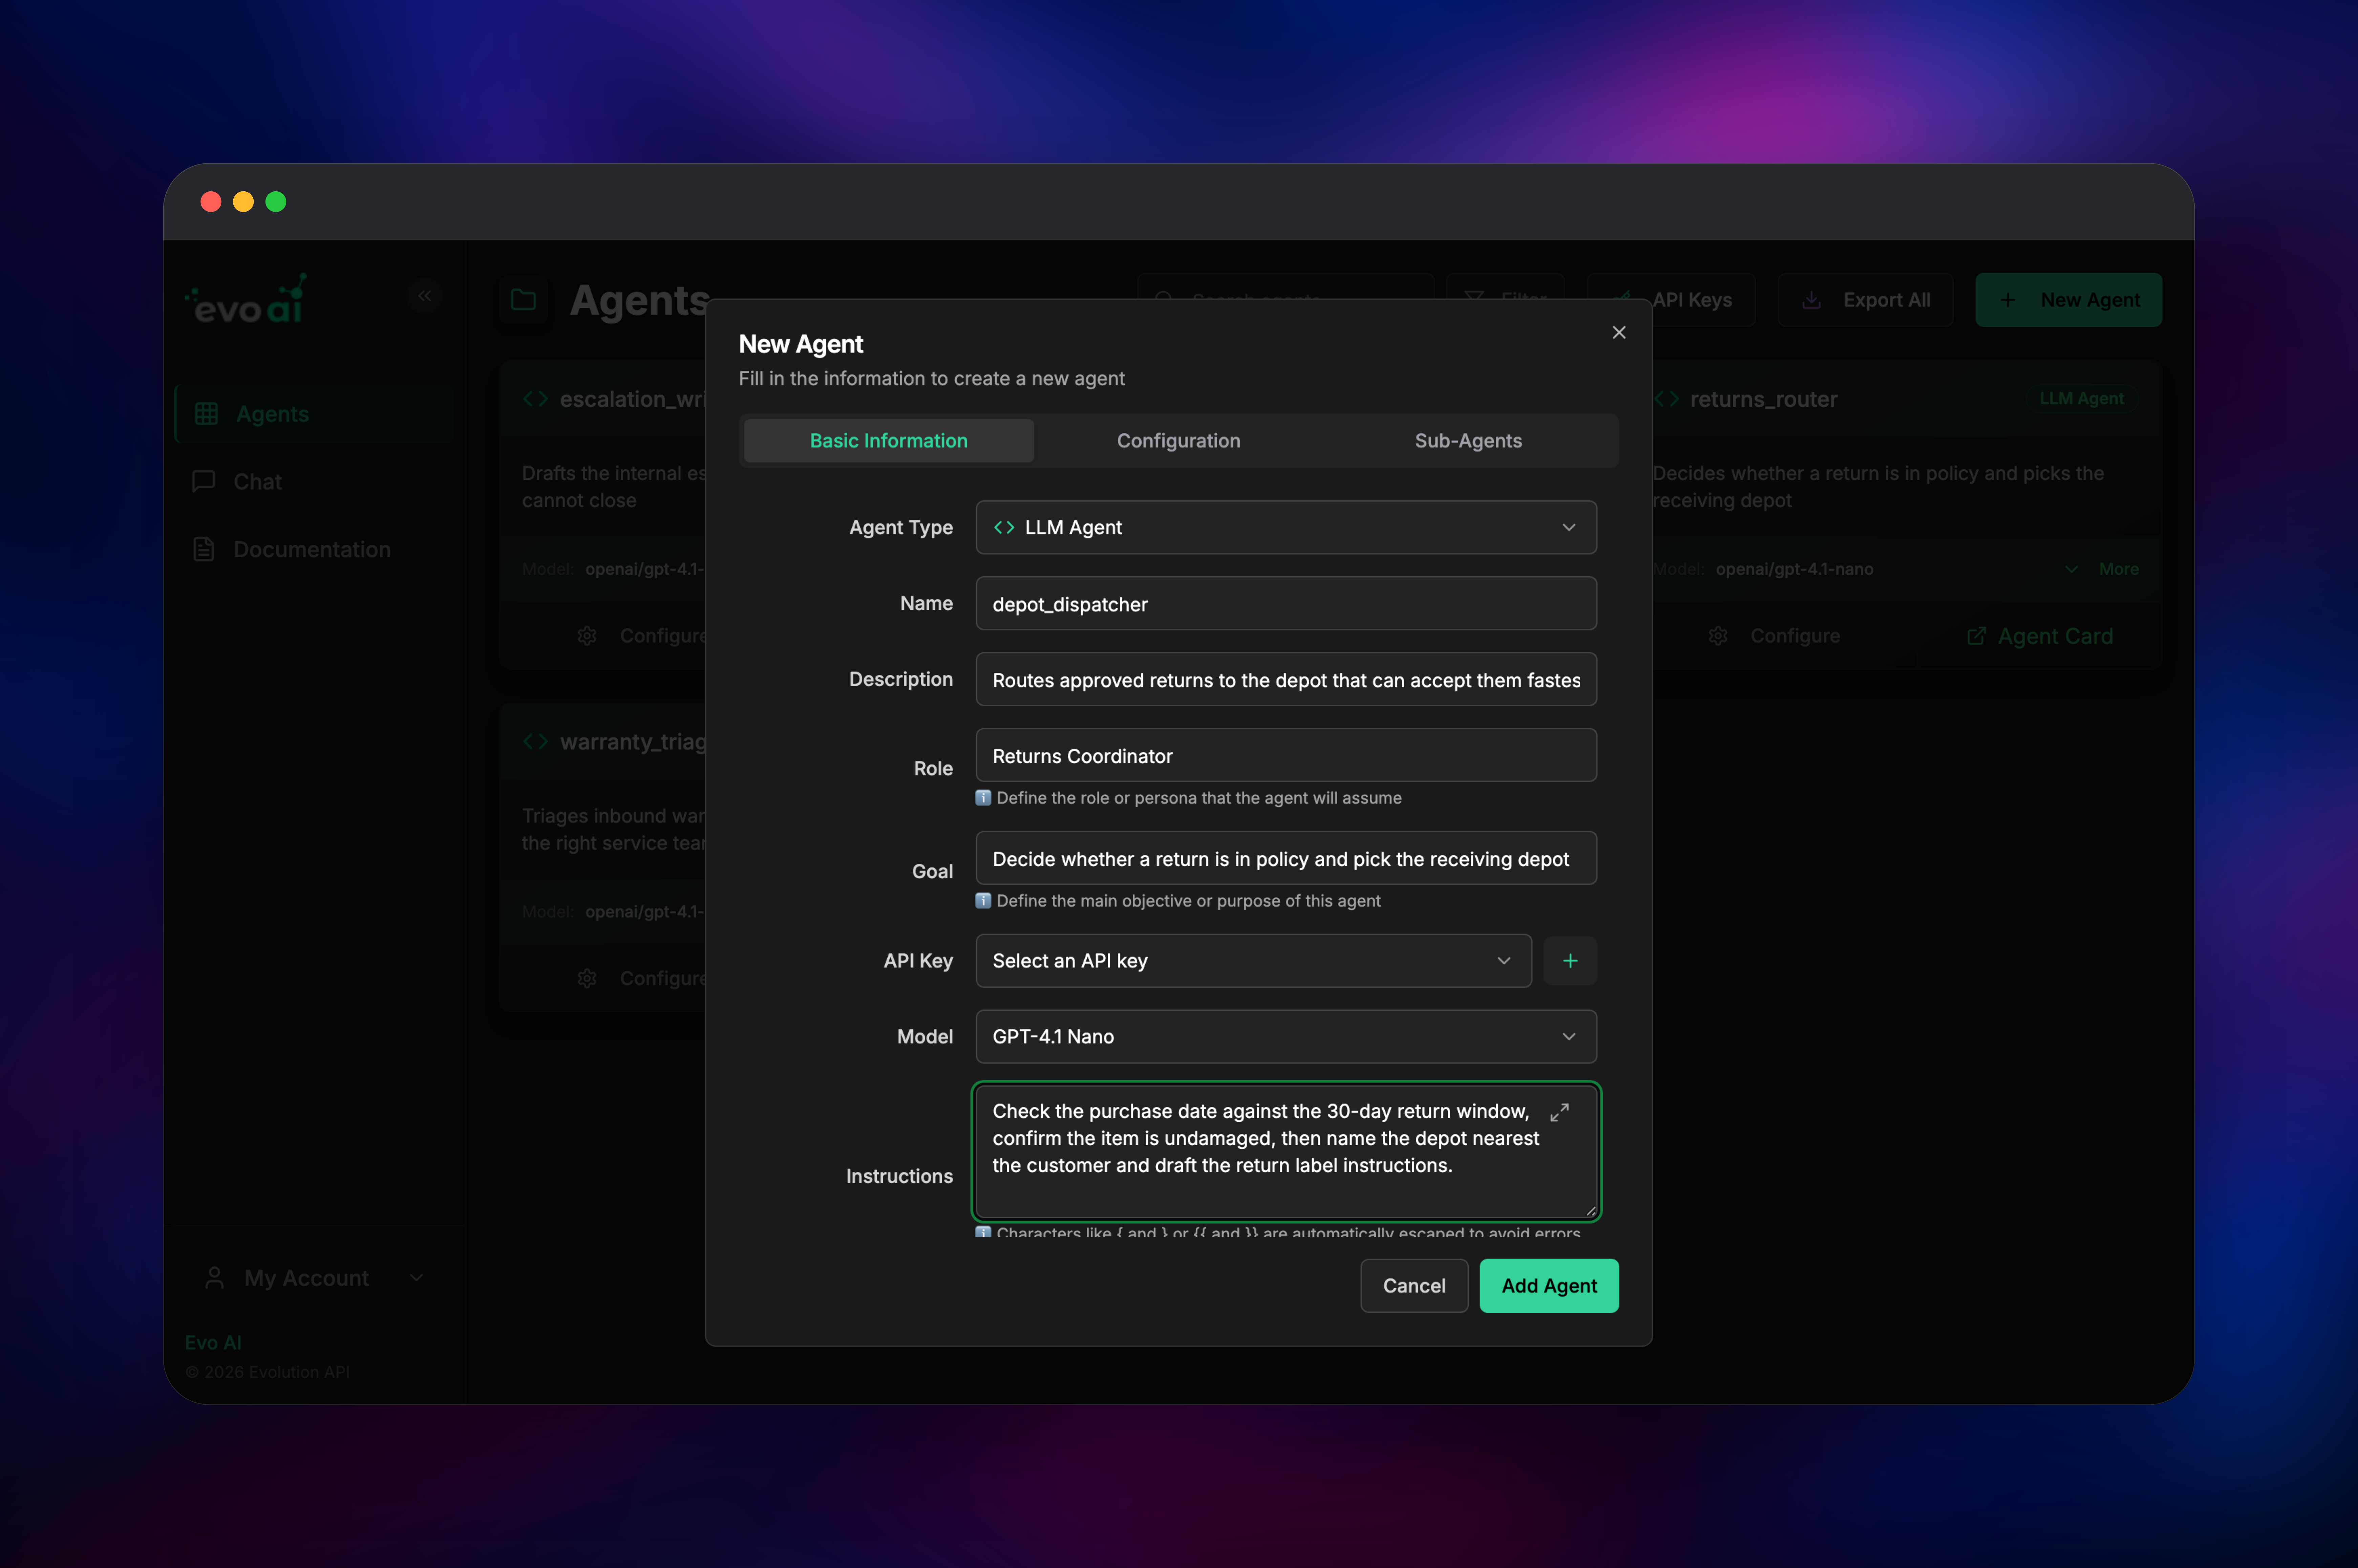Viewport: 2358px width, 1568px height.
Task: Click the Documentation file icon
Action: [204, 549]
